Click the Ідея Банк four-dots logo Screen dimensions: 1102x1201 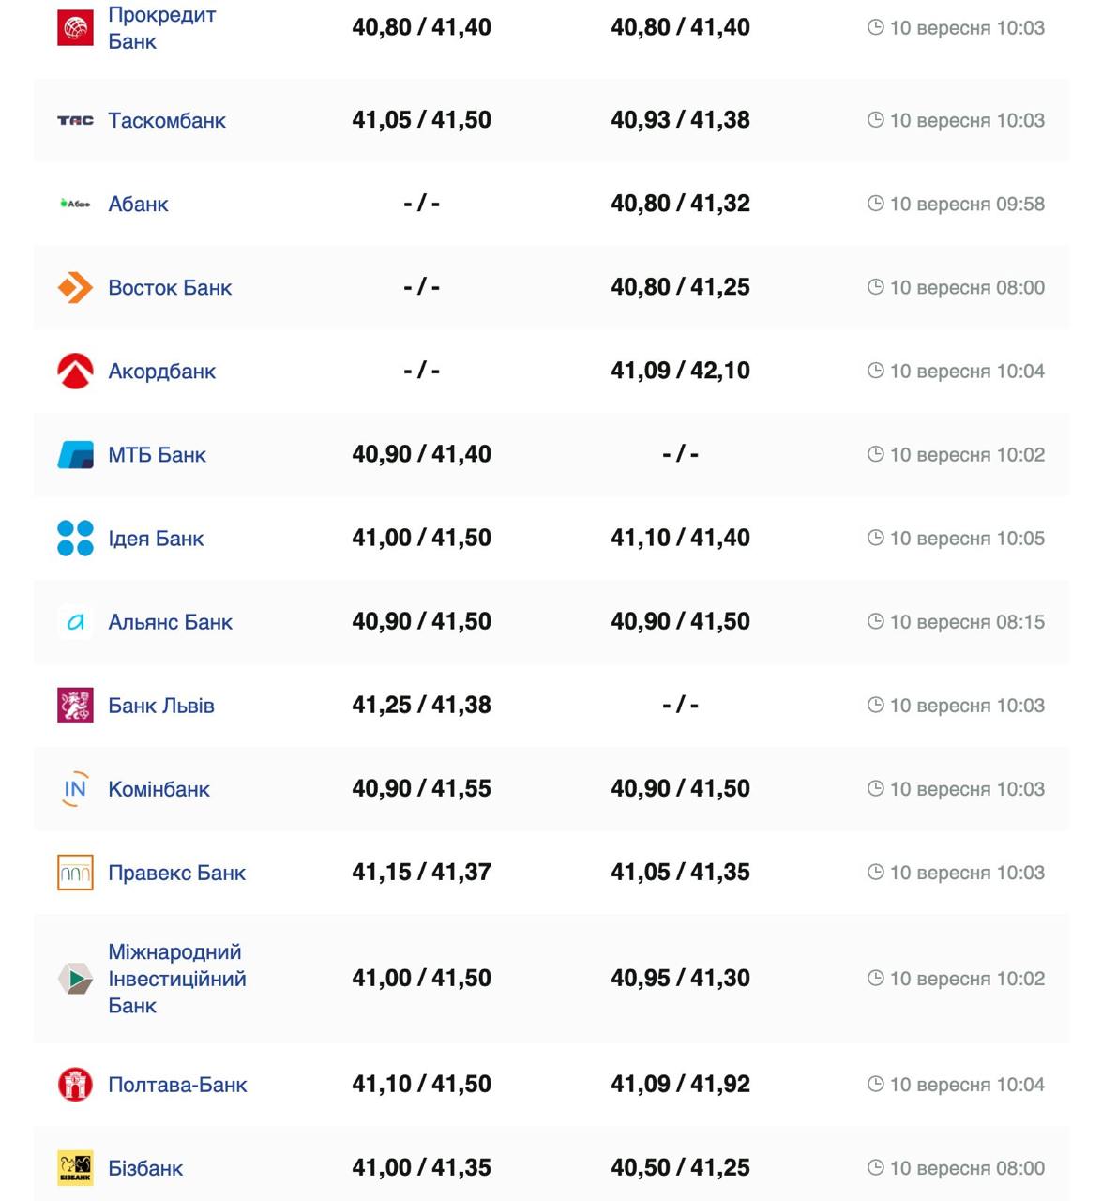(x=75, y=539)
